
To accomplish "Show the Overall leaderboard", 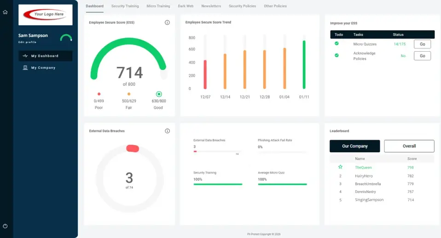I will [x=409, y=146].
